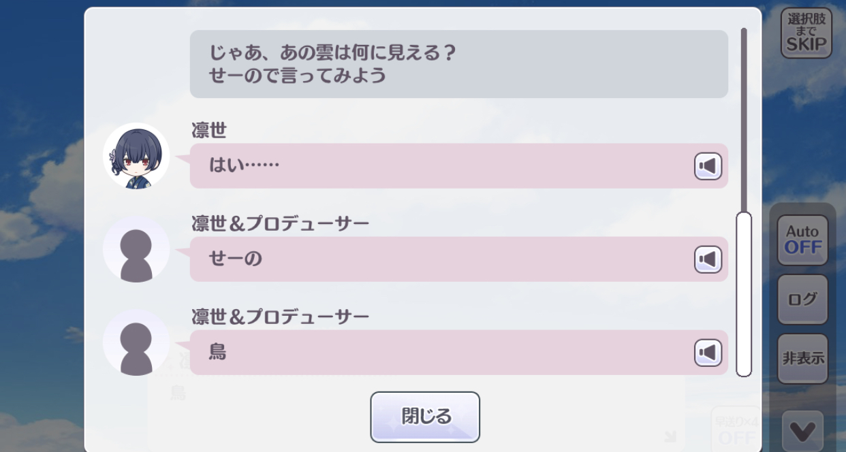846x452 pixels.
Task: Tap the silhouette avatar beside せーの
Action: pos(136,250)
